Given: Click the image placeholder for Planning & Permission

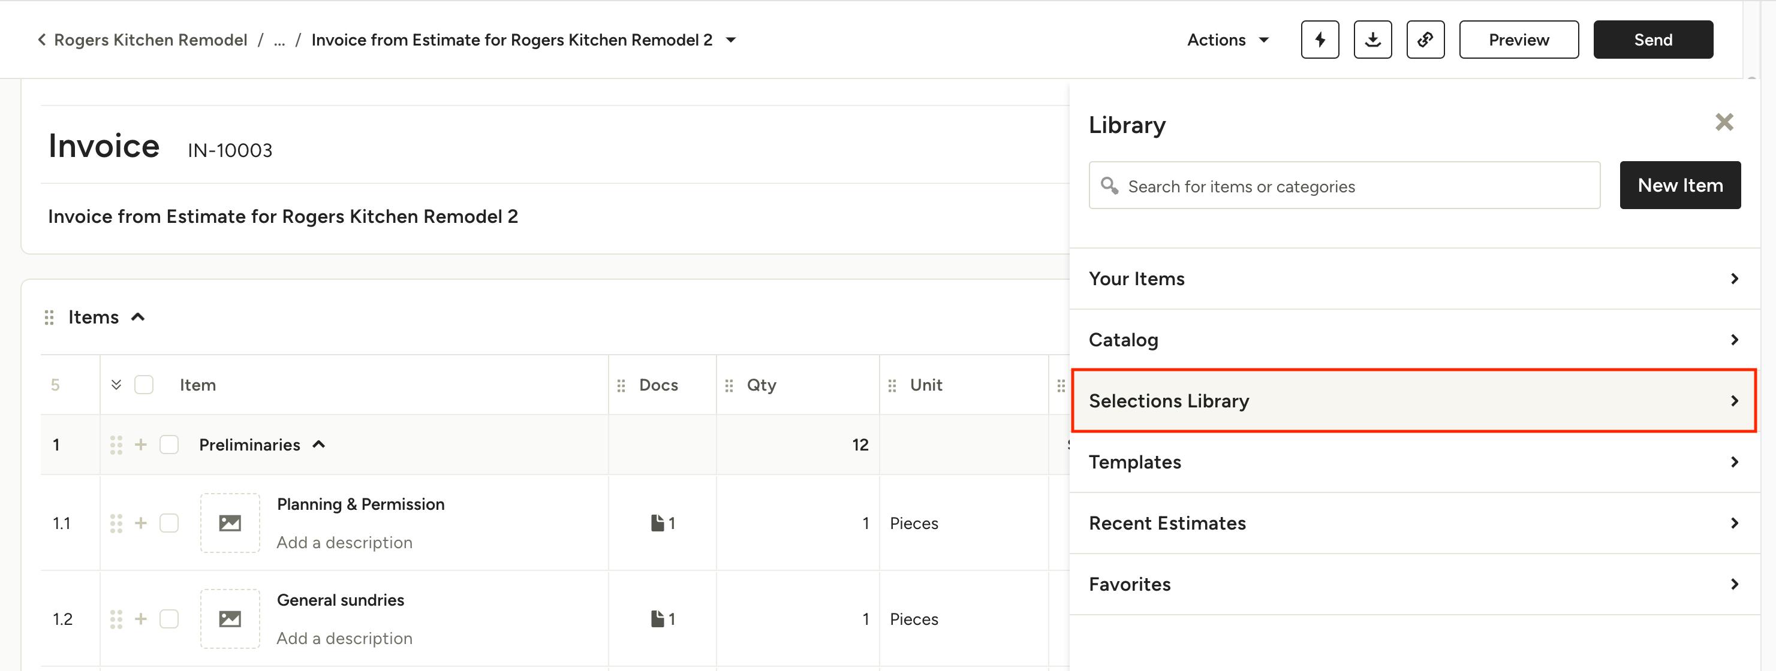Looking at the screenshot, I should (x=230, y=523).
